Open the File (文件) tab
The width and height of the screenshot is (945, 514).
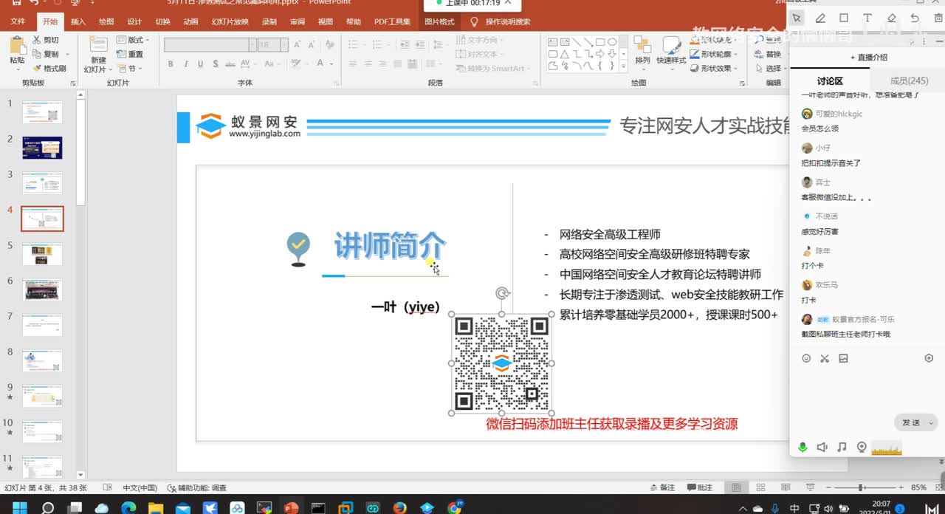click(18, 21)
